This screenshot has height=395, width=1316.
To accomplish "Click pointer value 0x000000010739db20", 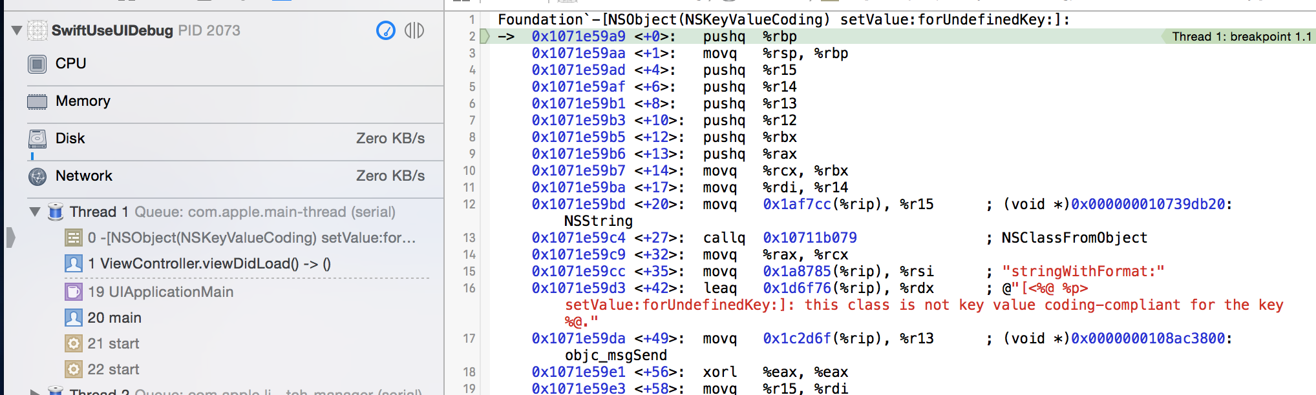I will (1148, 204).
